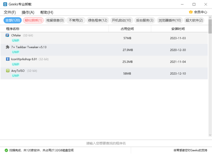Click the 2020-12-30 install date
The height and width of the screenshot is (154, 212).
click(x=178, y=50)
